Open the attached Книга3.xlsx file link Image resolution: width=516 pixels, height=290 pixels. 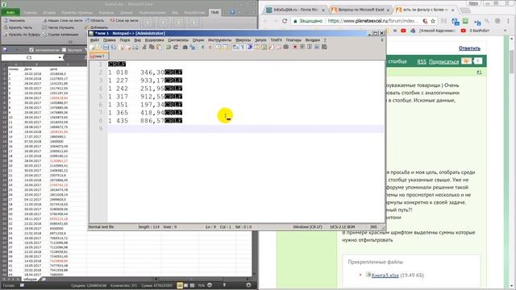pyautogui.click(x=385, y=275)
